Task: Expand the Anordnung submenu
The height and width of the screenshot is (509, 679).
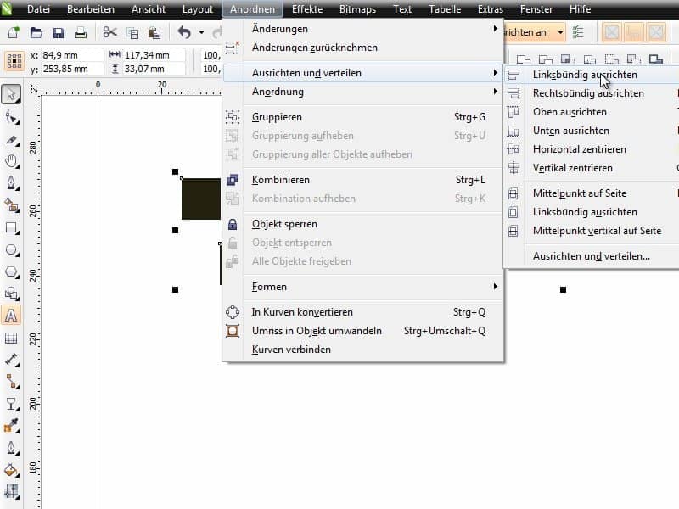Action: [x=363, y=92]
